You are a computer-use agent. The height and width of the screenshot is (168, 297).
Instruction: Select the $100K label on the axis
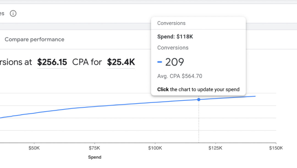click(155, 148)
